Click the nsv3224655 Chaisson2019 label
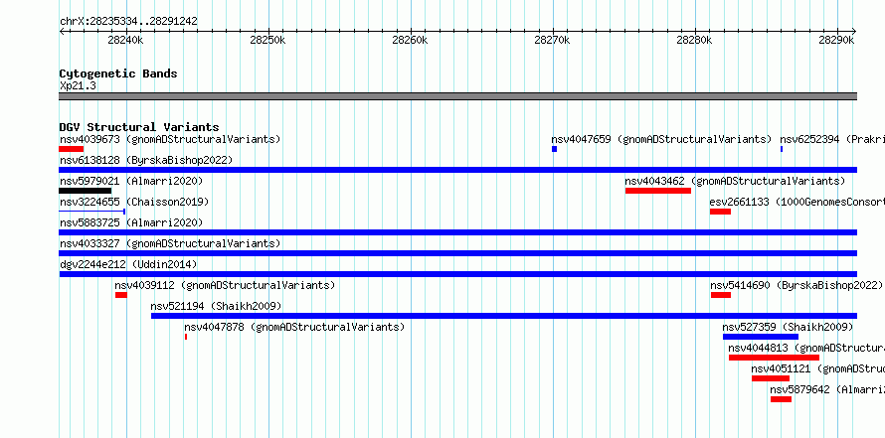Image resolution: width=885 pixels, height=438 pixels. pyautogui.click(x=134, y=202)
